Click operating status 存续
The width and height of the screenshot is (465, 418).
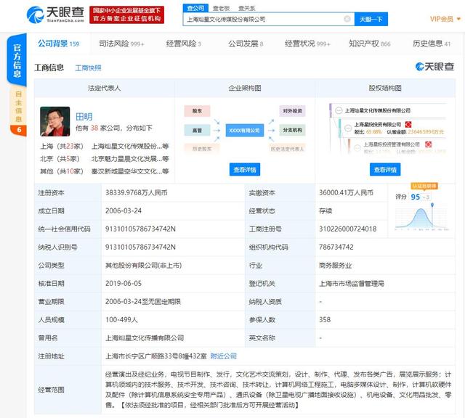[325, 211]
